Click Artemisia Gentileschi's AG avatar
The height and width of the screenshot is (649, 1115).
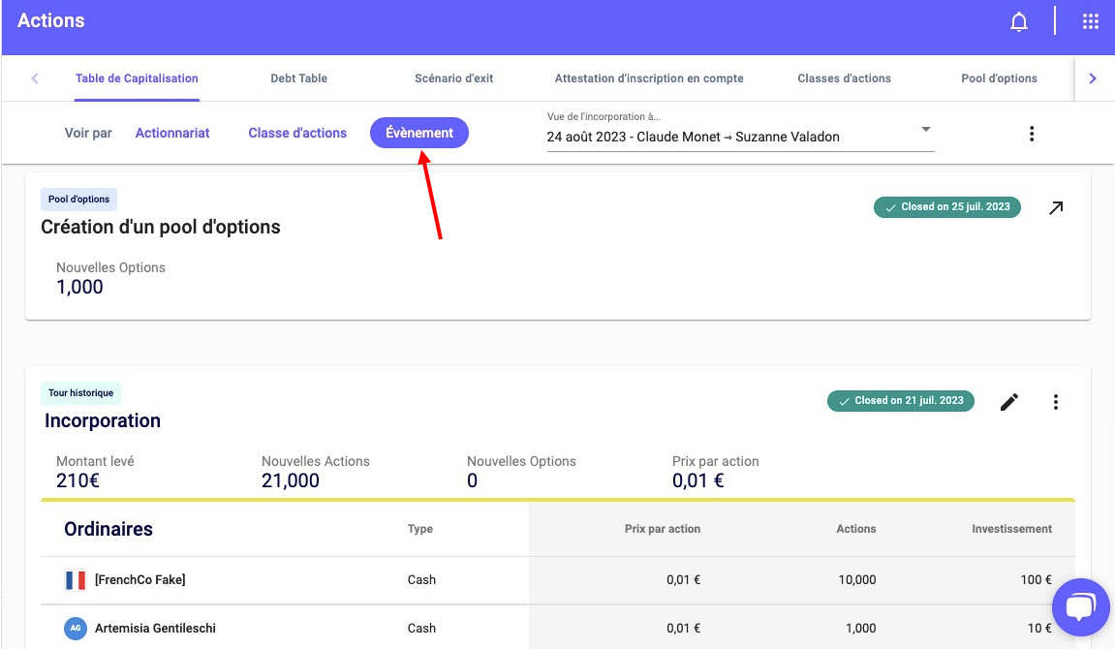click(x=75, y=629)
